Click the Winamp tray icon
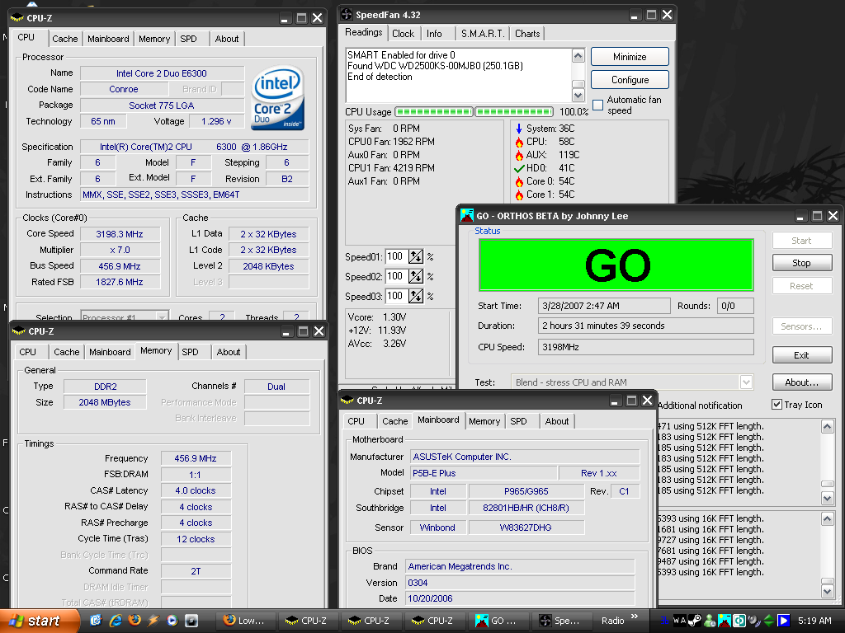This screenshot has height=633, width=845. (679, 620)
